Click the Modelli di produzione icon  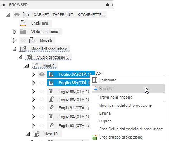pos(23,49)
